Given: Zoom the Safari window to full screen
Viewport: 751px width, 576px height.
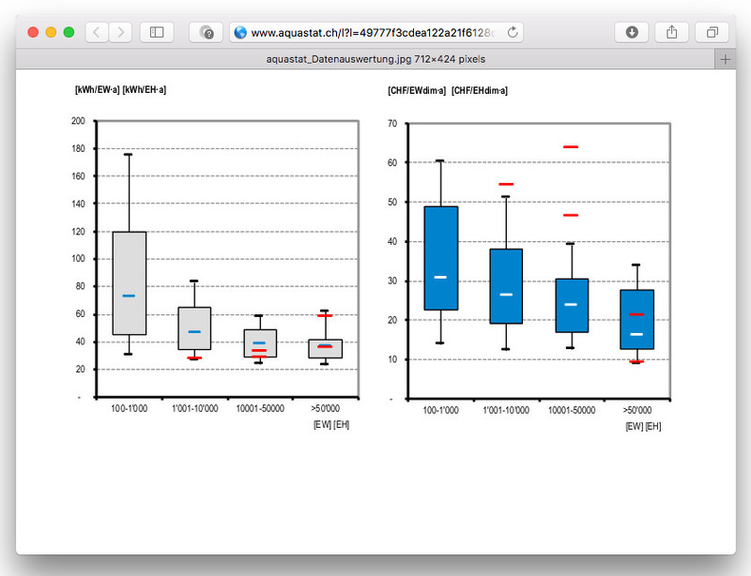Looking at the screenshot, I should [x=69, y=32].
